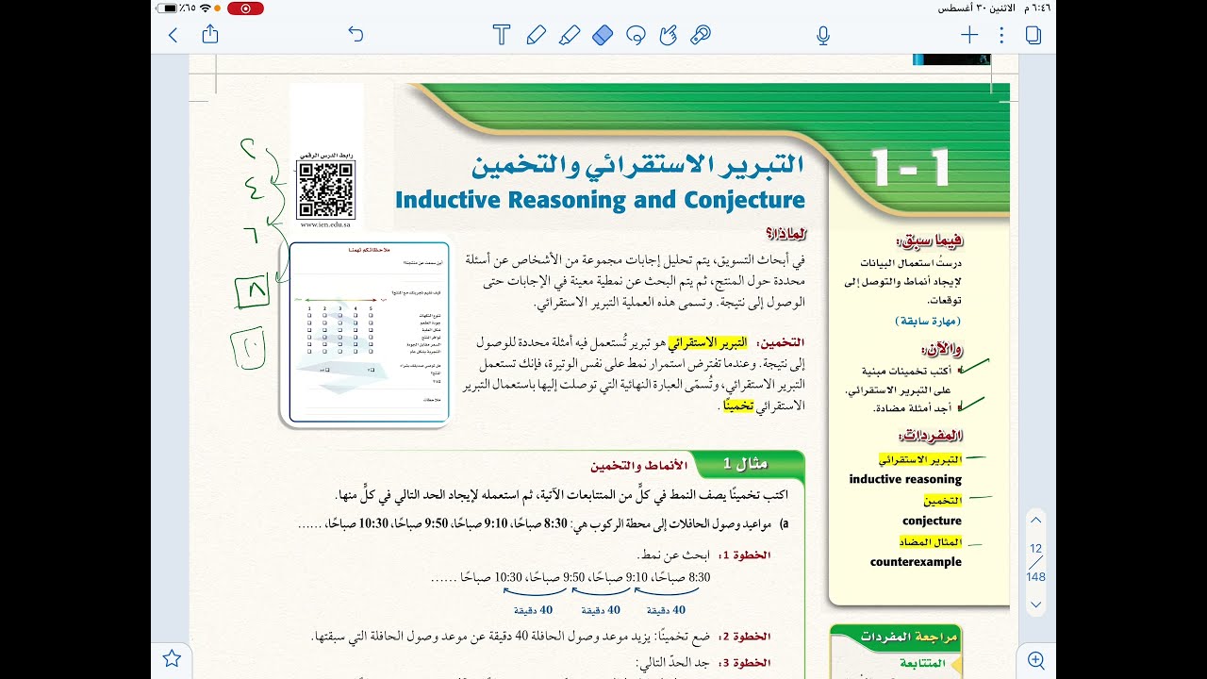
Task: Tap the vocabulary term 'conjecture'
Action: 932,521
